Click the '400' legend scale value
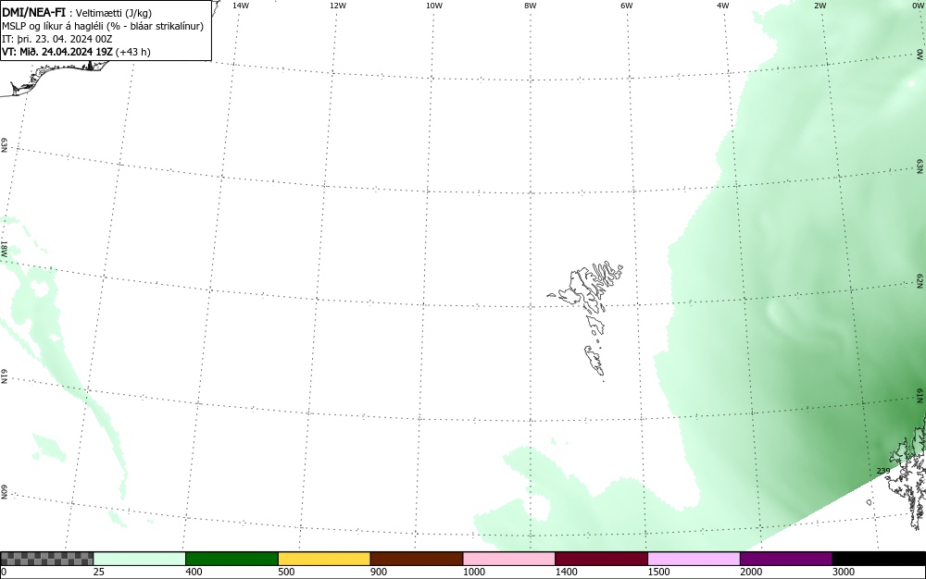This screenshot has height=579, width=926. click(x=194, y=572)
